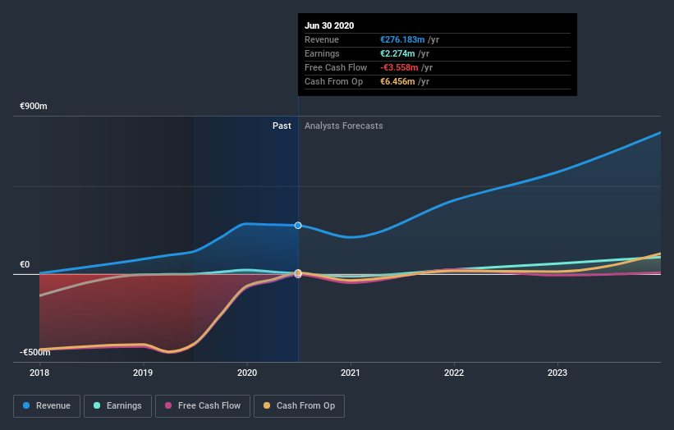Click the -€3.558m free cash flow value
This screenshot has width=674, height=430.
coord(399,67)
